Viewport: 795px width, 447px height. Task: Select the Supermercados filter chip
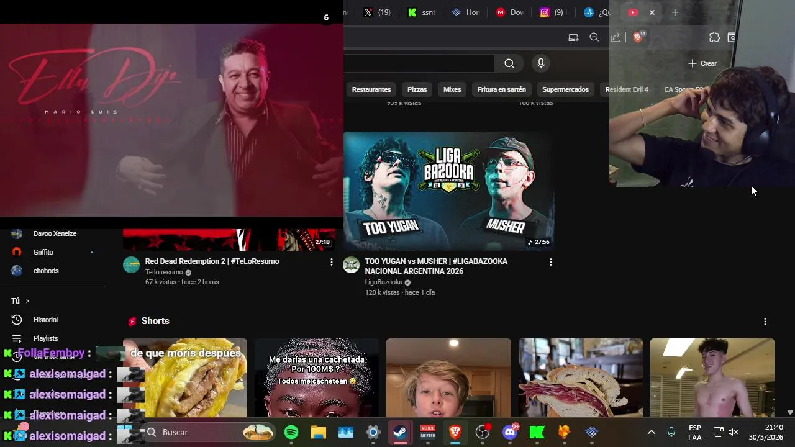(x=565, y=89)
